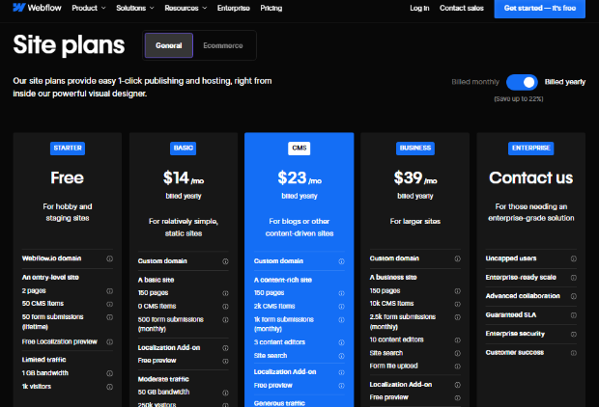Go to the Pricing page
Viewport: 599px width, 407px height.
tap(271, 8)
